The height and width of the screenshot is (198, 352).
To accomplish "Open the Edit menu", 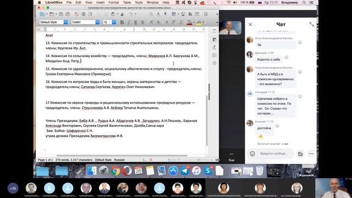I will coord(78,2).
